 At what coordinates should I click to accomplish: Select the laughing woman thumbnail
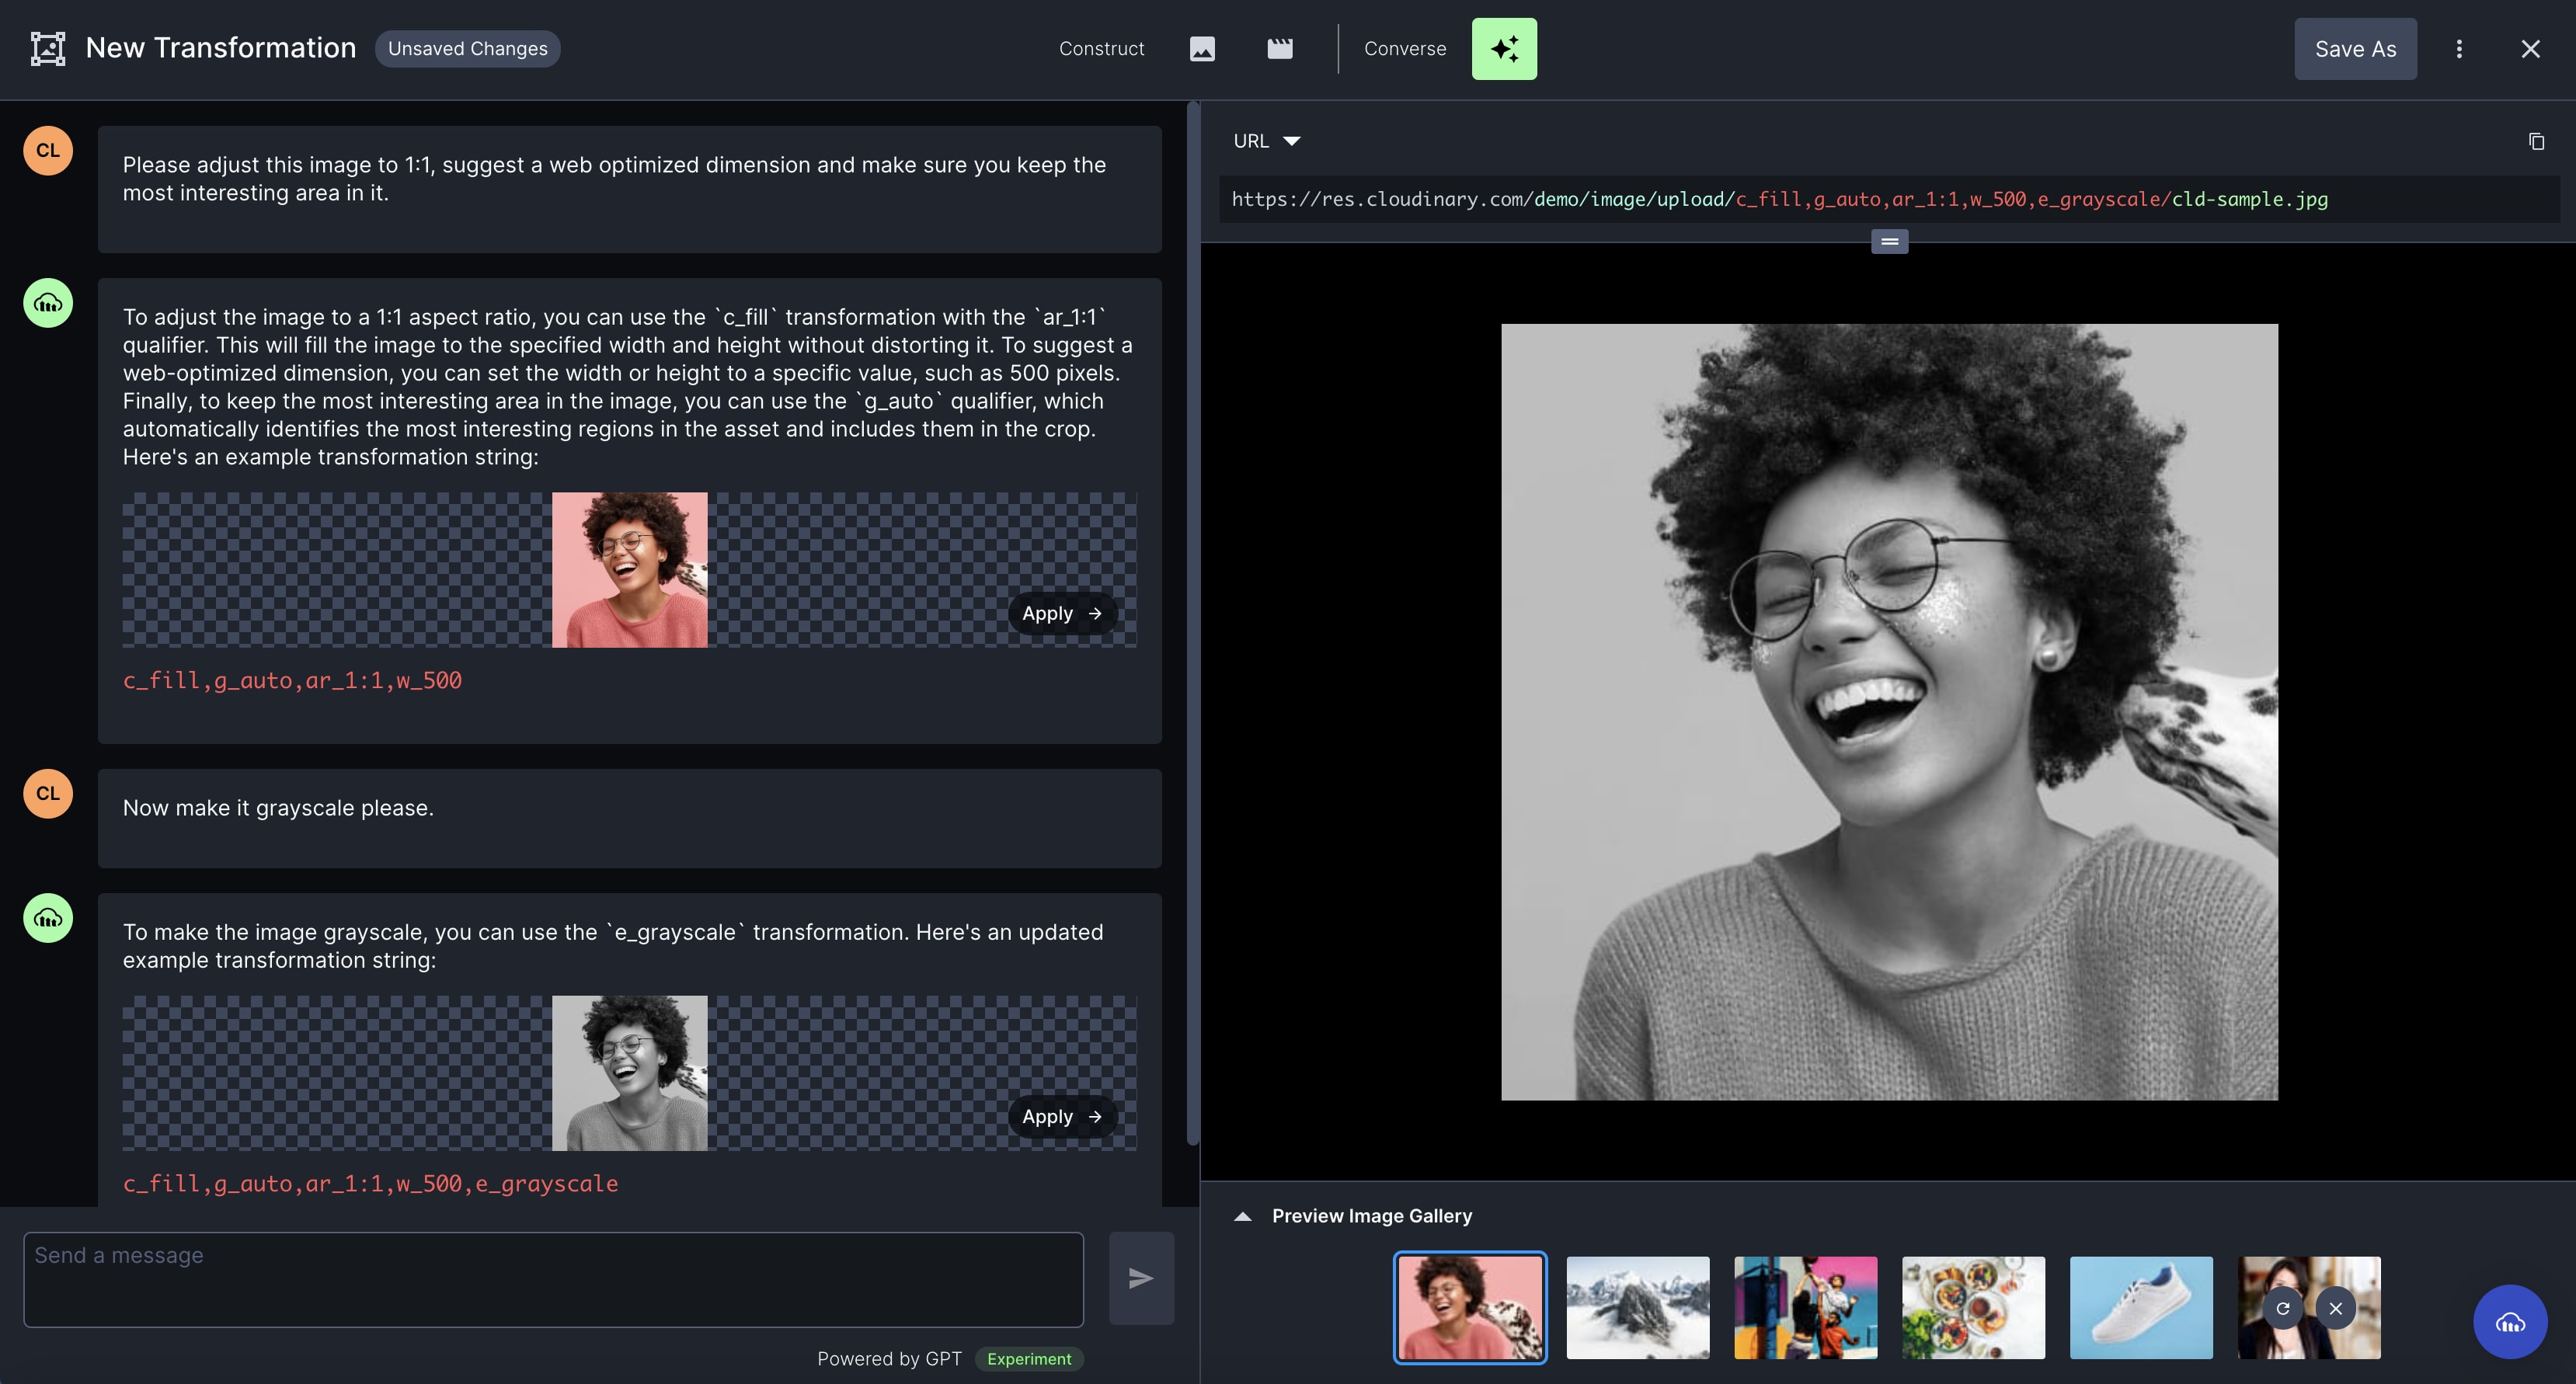click(x=1470, y=1307)
